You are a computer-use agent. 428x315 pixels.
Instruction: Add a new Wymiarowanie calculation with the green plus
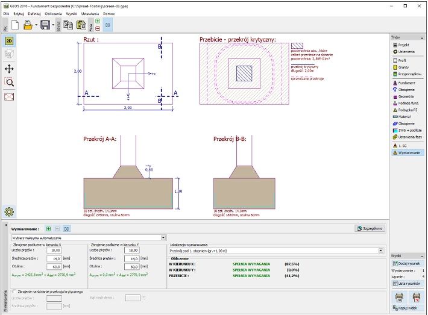pyautogui.click(x=49, y=228)
